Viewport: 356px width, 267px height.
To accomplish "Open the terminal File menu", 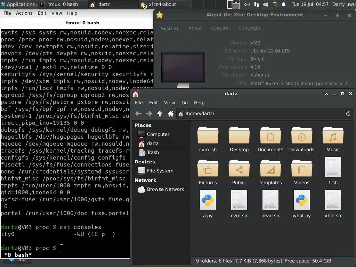I will tap(7, 13).
